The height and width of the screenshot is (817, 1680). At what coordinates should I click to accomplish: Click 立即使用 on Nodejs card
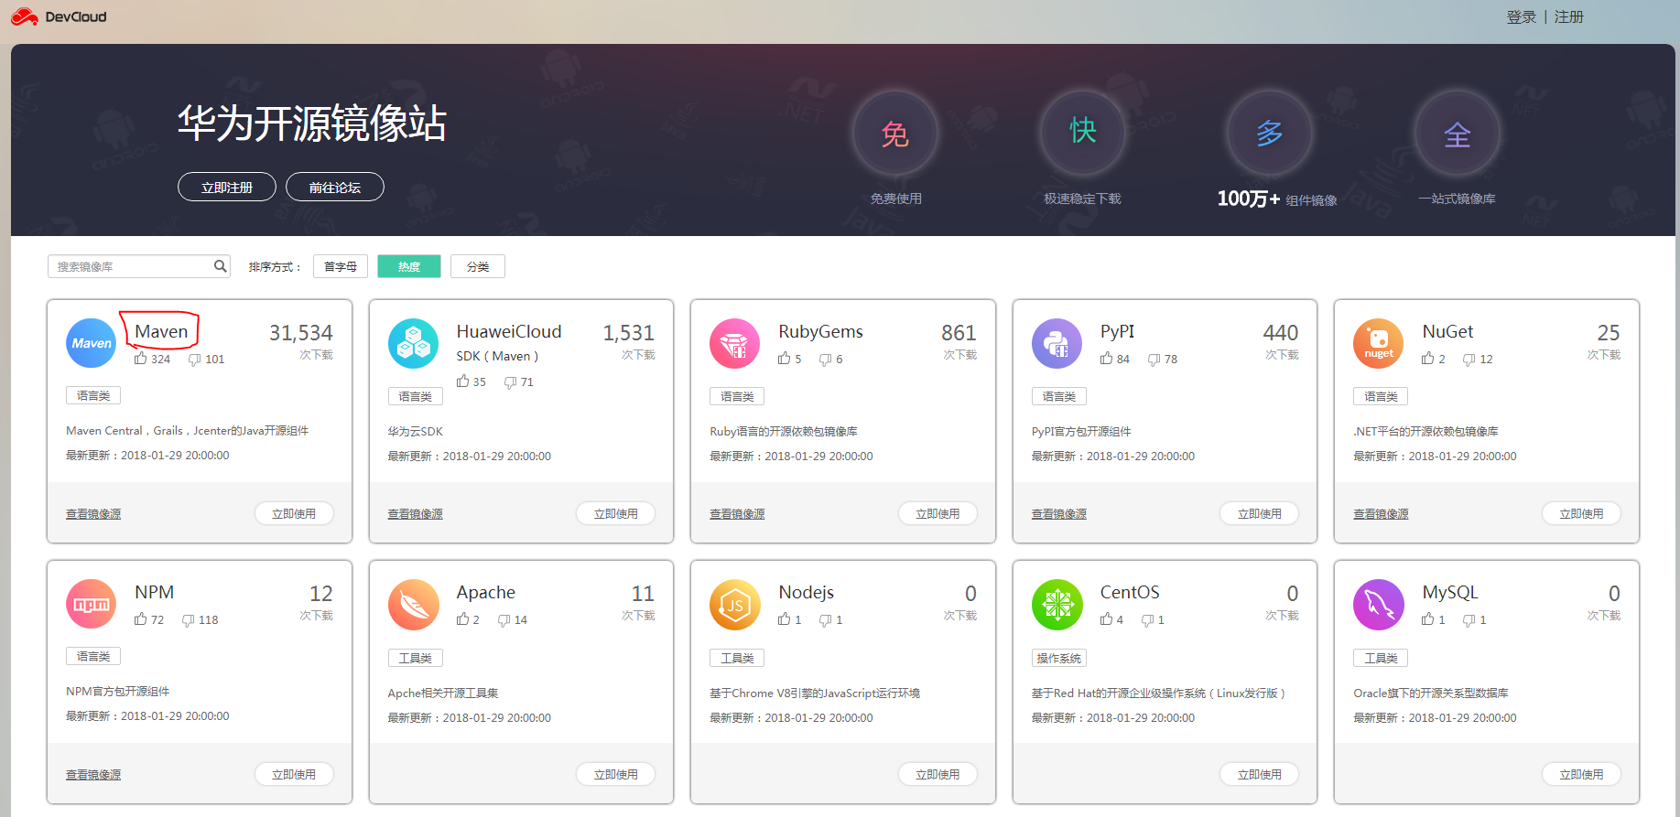[x=938, y=774]
